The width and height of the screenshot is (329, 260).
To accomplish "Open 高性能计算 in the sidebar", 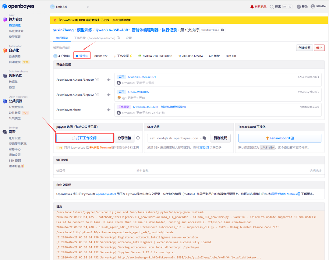I will tap(16, 31).
